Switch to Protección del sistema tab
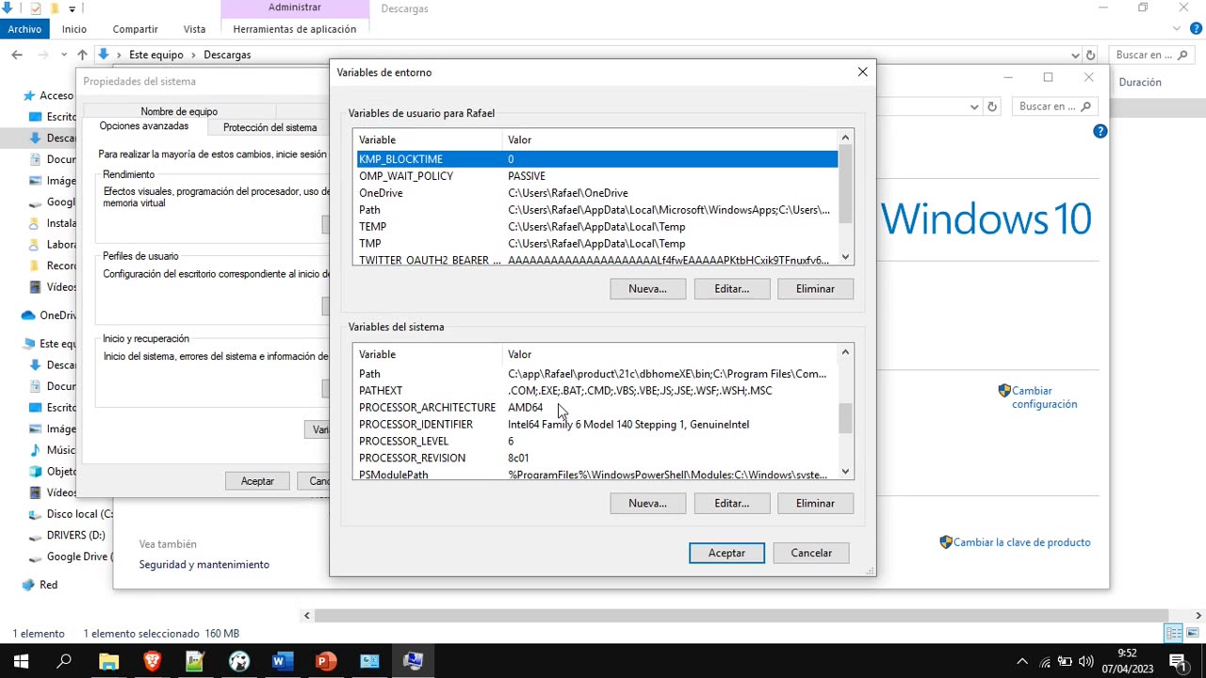This screenshot has width=1206, height=678. [269, 127]
